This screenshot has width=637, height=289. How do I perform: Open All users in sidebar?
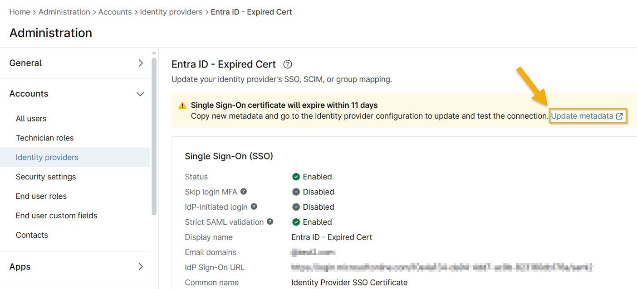click(x=31, y=119)
